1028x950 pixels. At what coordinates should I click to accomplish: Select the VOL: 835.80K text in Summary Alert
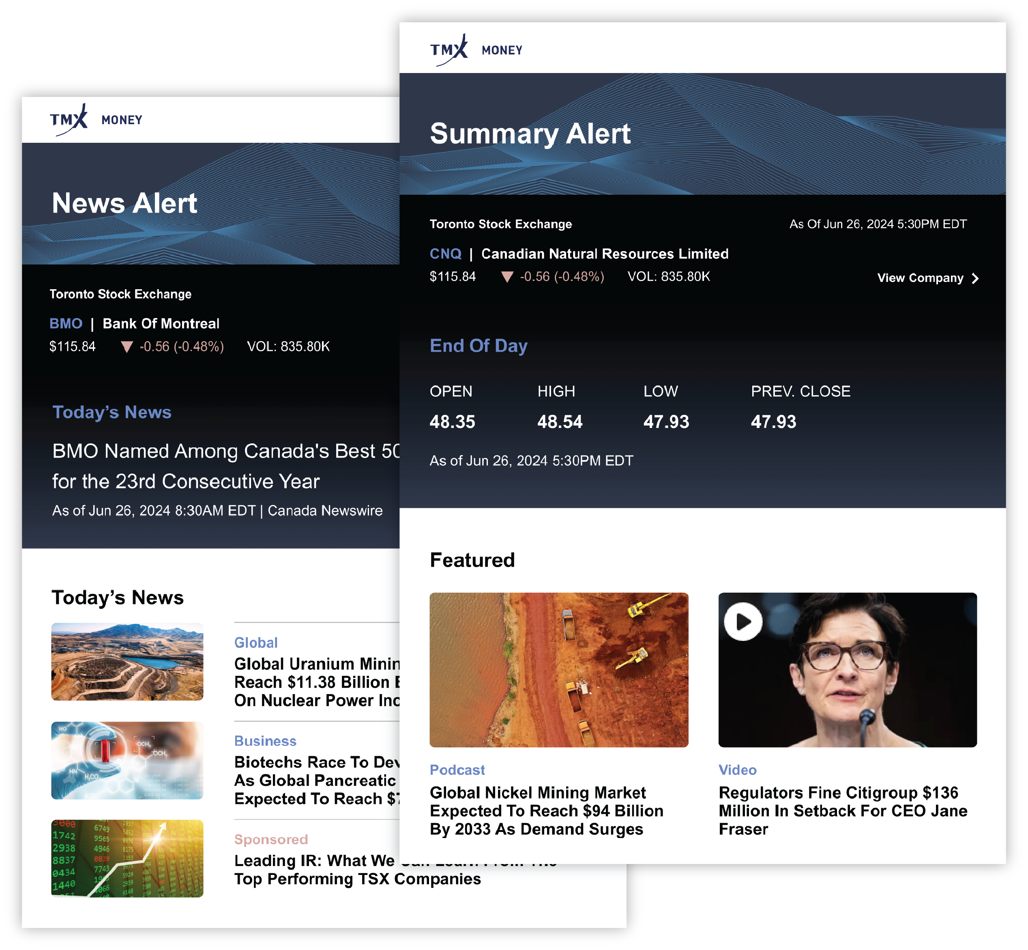click(668, 277)
